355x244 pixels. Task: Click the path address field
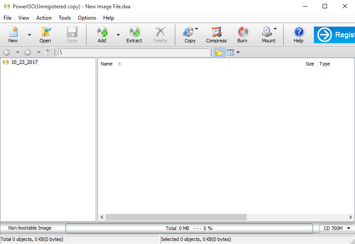[x=134, y=52]
